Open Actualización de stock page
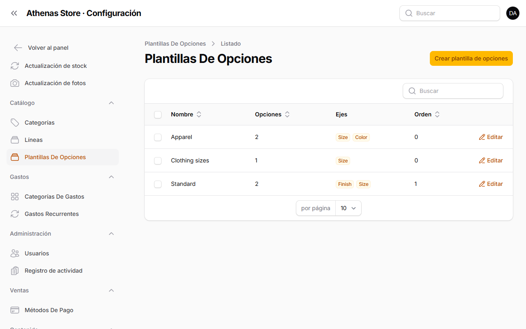The width and height of the screenshot is (526, 329). coord(62,66)
